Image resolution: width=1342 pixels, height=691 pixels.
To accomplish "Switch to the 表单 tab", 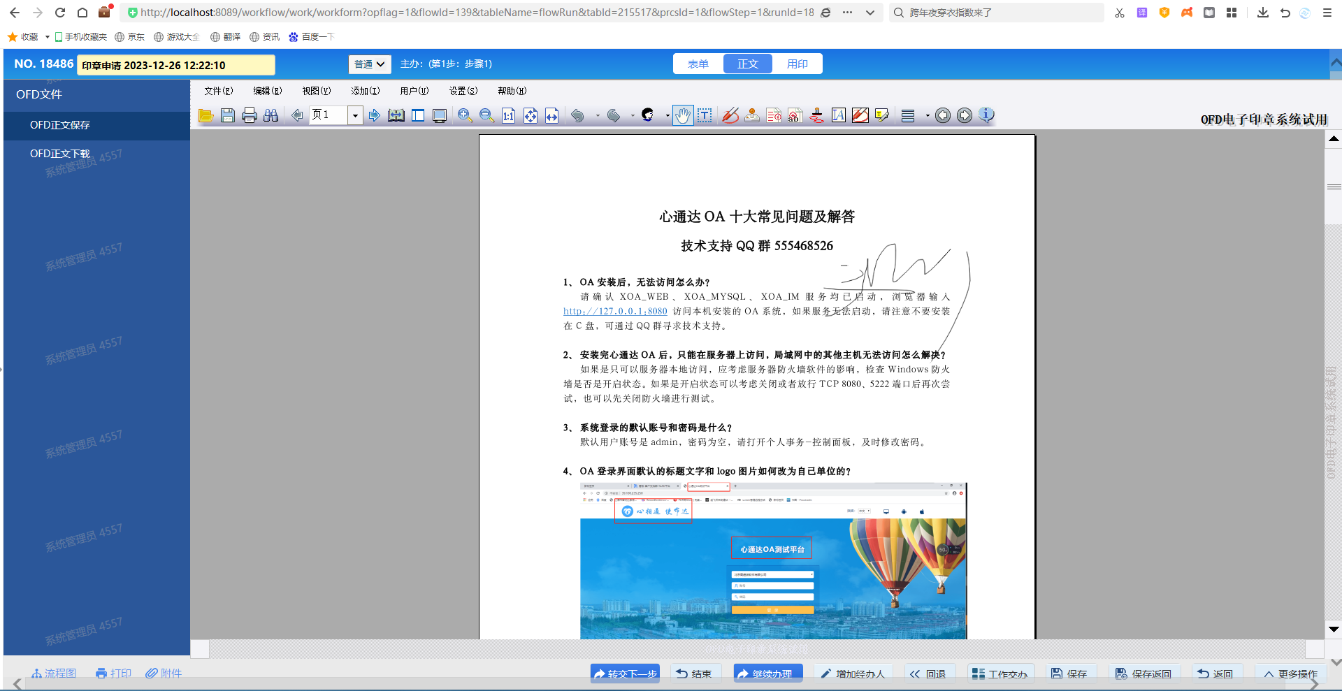I will [x=698, y=64].
